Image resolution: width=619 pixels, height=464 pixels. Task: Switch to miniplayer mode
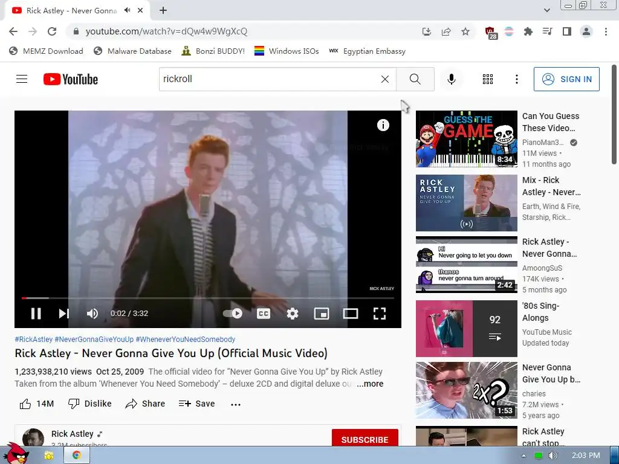tap(322, 314)
